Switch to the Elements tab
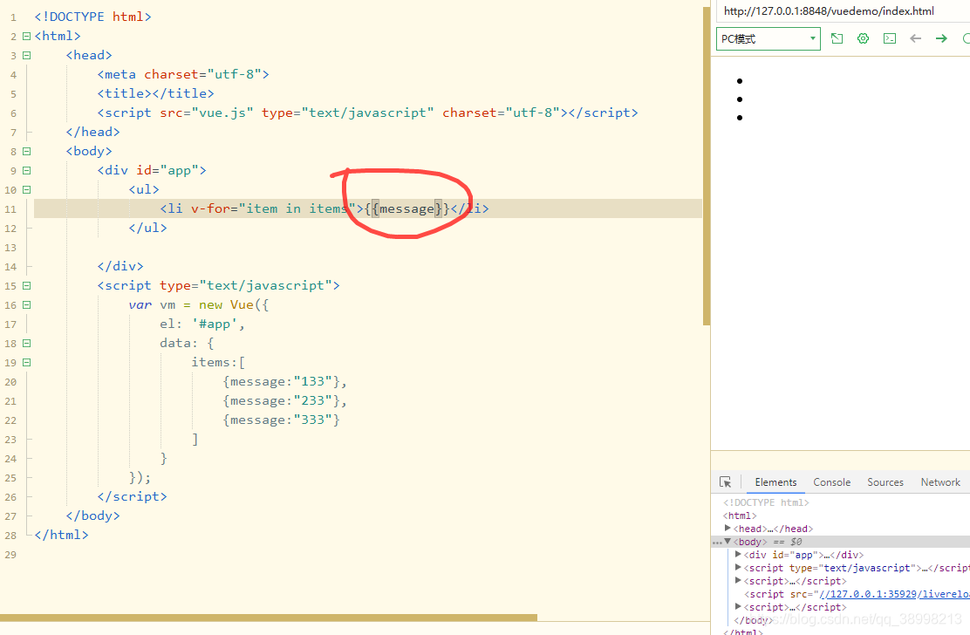 pyautogui.click(x=775, y=482)
